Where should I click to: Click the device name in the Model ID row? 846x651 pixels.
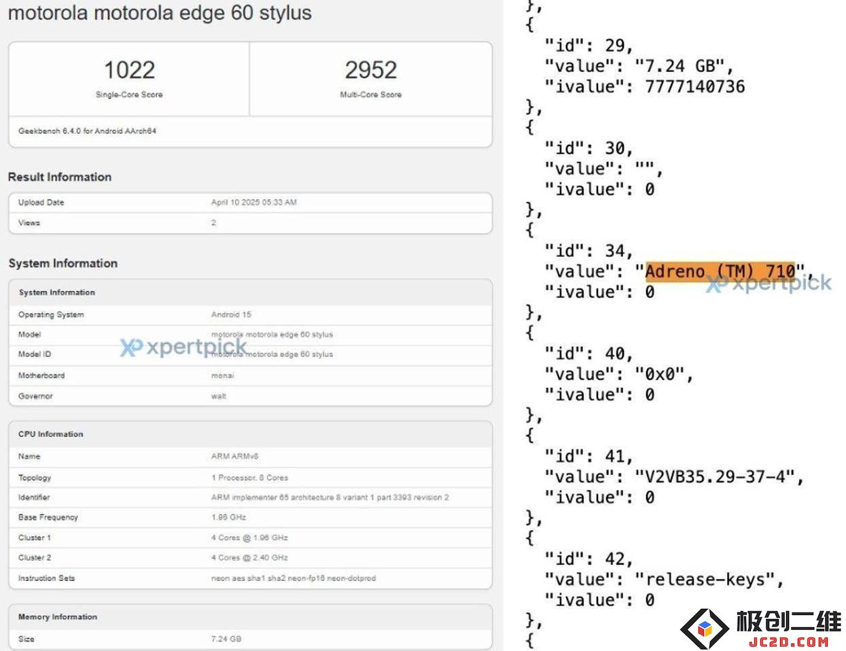tap(272, 354)
